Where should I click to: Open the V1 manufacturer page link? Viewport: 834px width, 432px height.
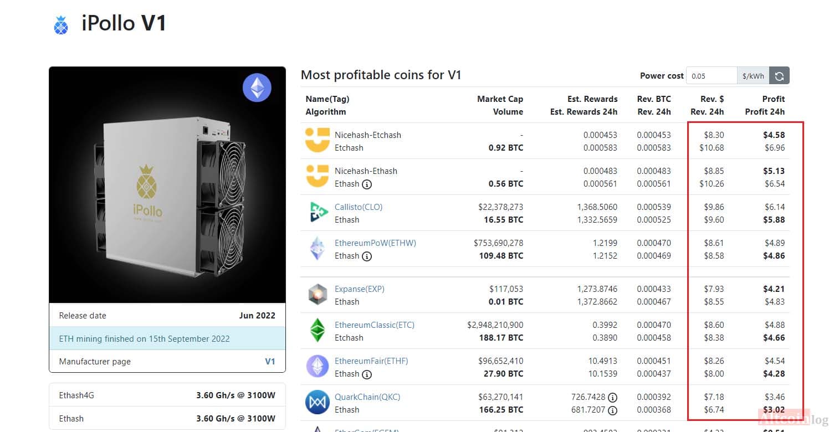click(x=270, y=362)
